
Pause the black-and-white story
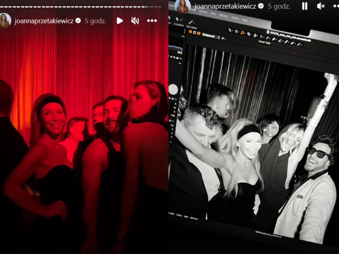click(305, 6)
